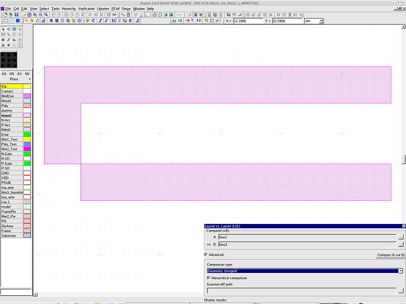Select the filled box drawing tool
The image size is (406, 304).
tap(3, 40)
